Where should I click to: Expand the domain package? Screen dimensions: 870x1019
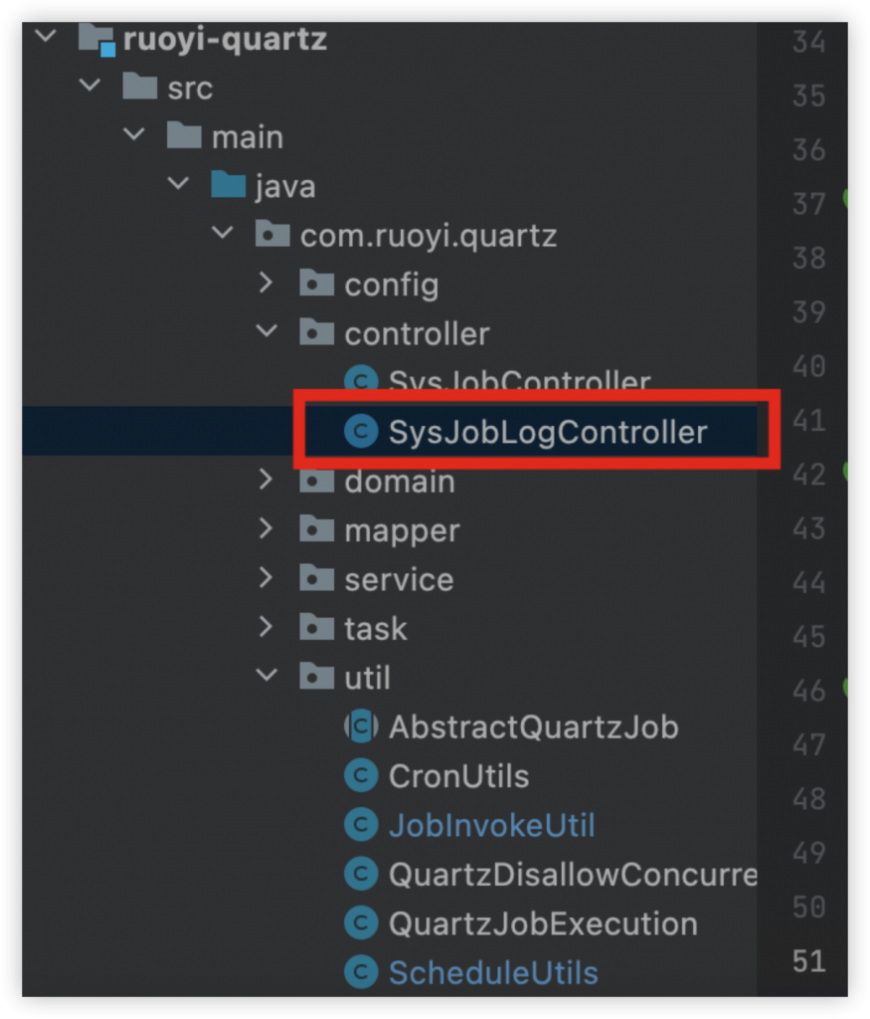click(264, 481)
